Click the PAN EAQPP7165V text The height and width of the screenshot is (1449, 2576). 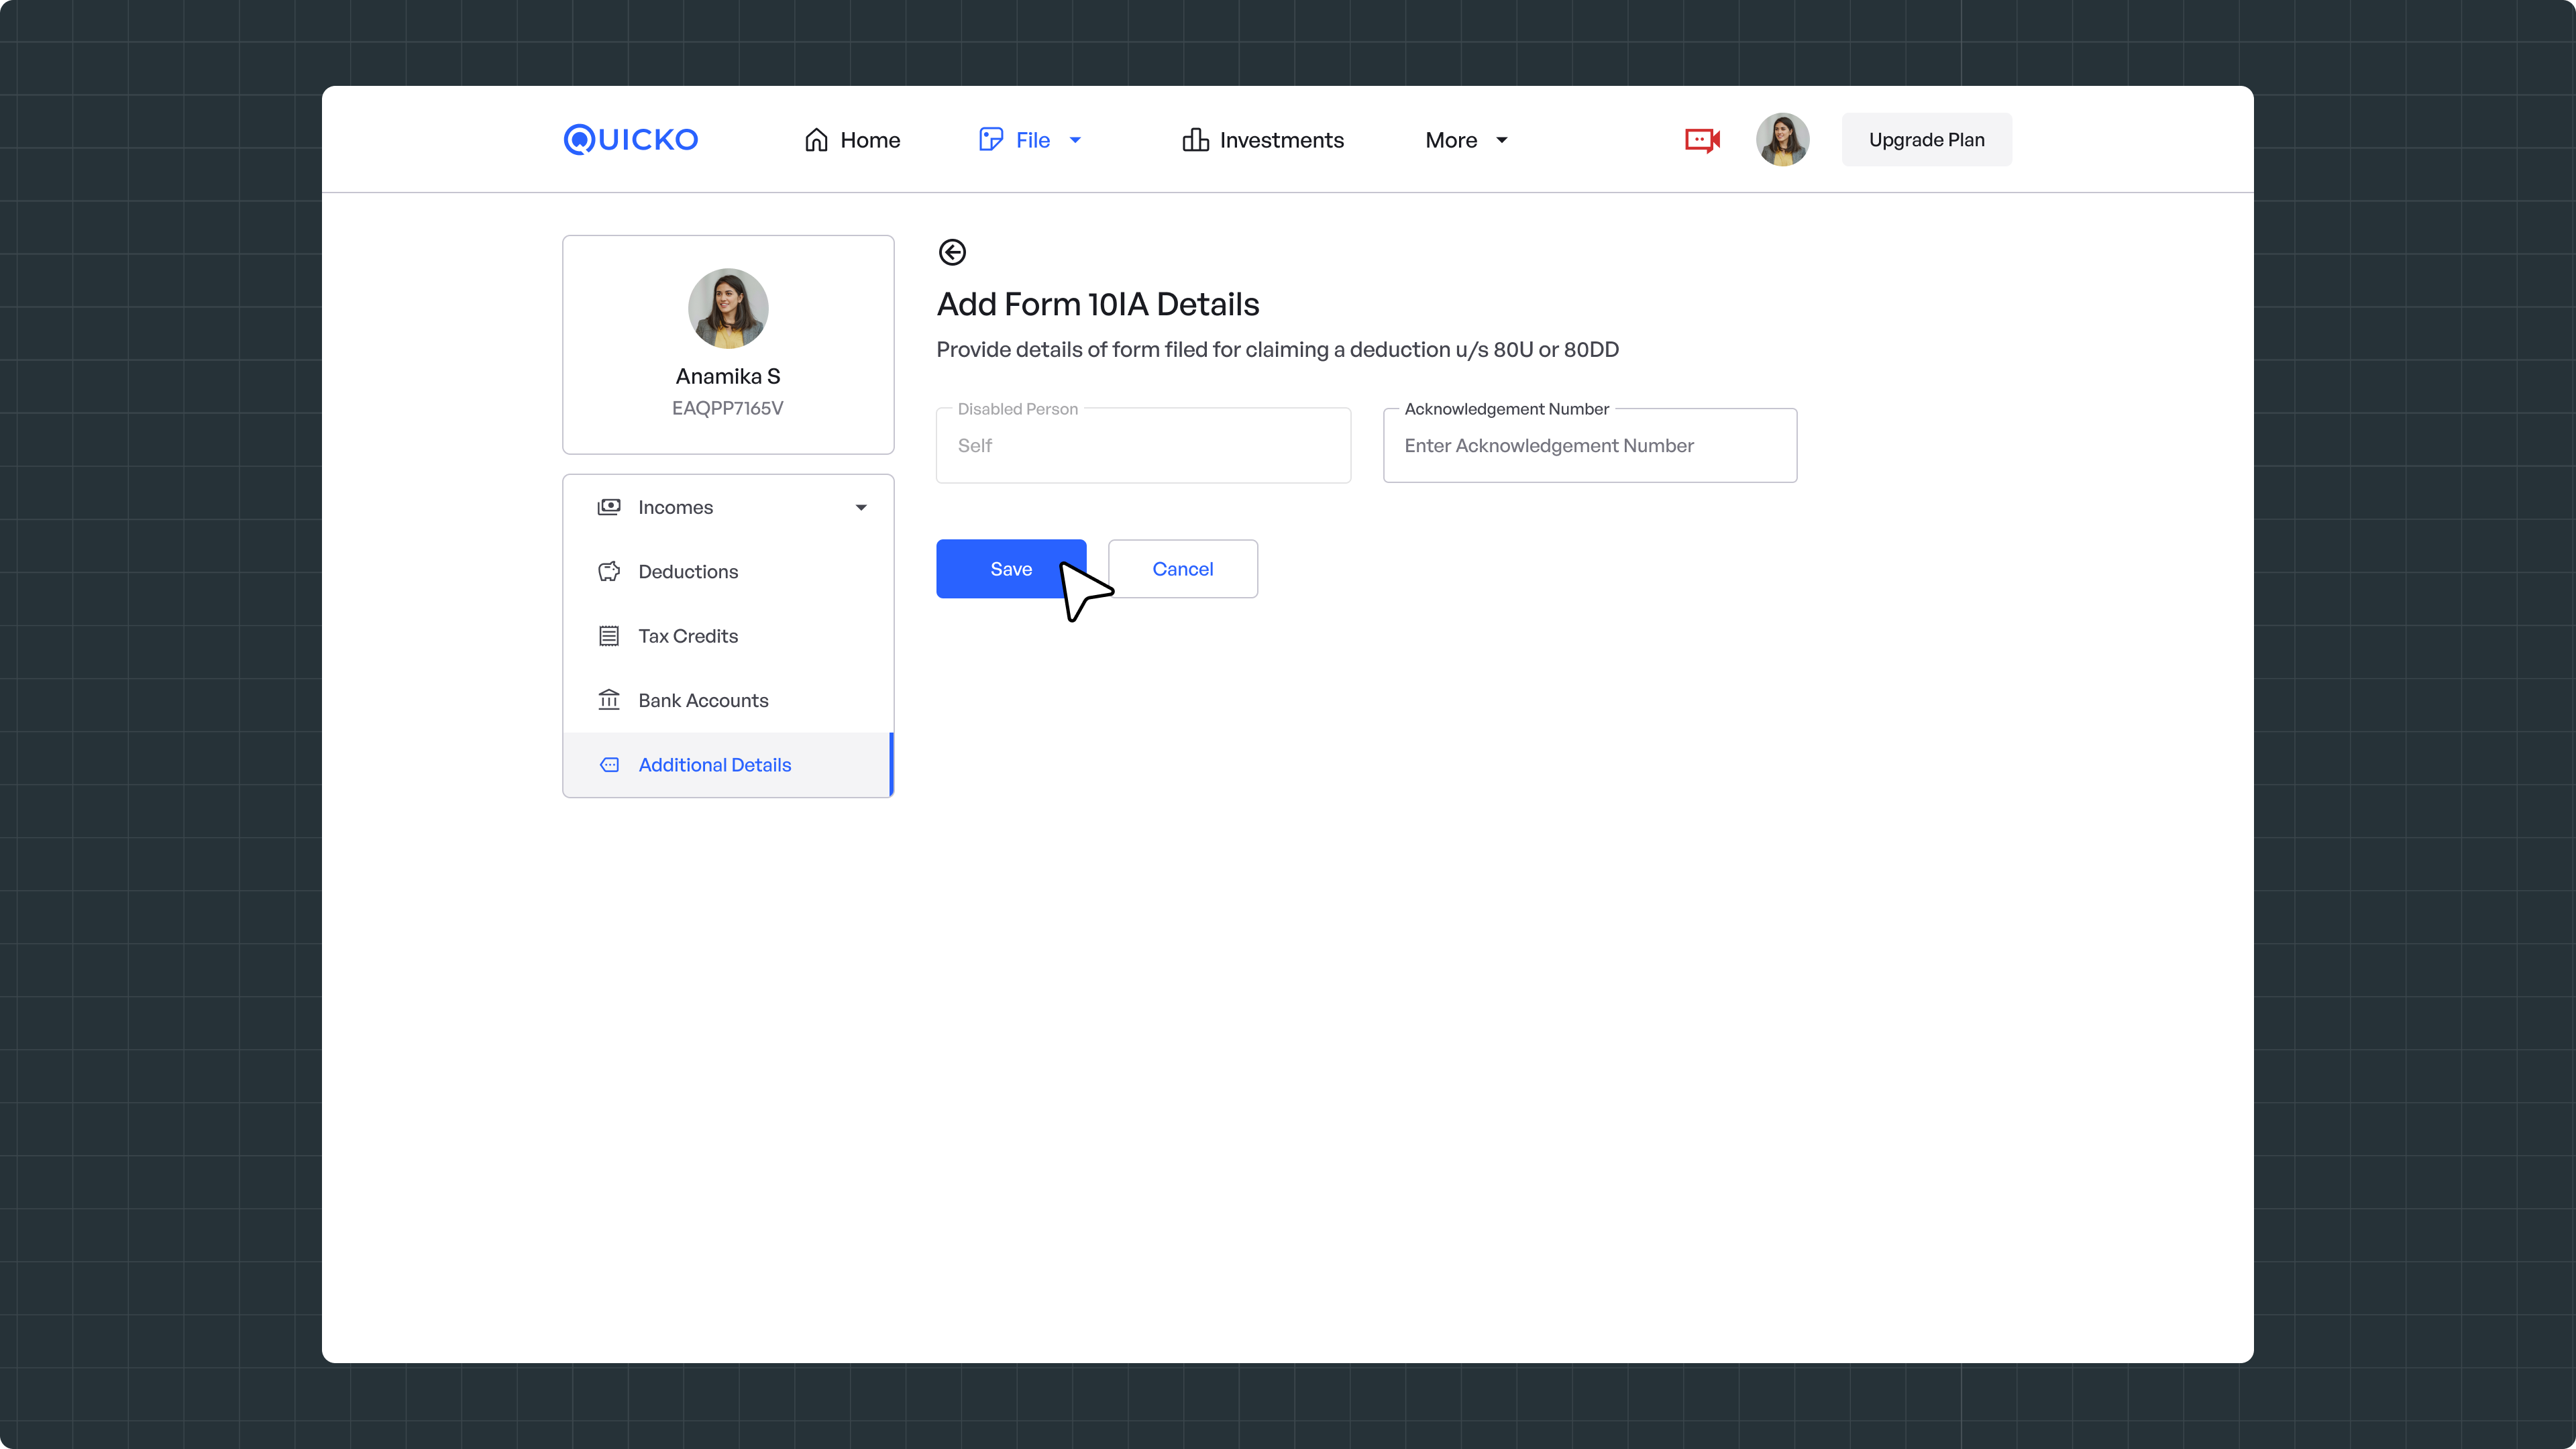point(728,408)
